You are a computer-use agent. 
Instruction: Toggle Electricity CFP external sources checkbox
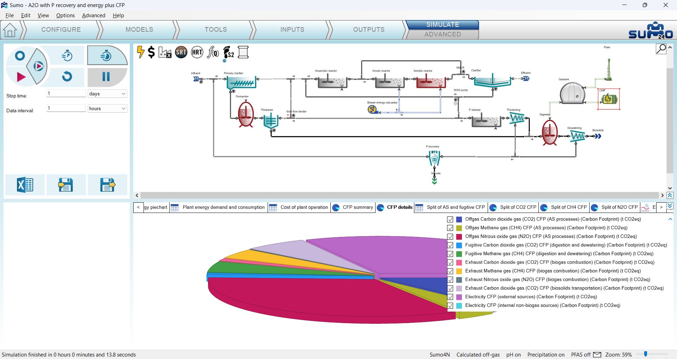click(x=450, y=297)
